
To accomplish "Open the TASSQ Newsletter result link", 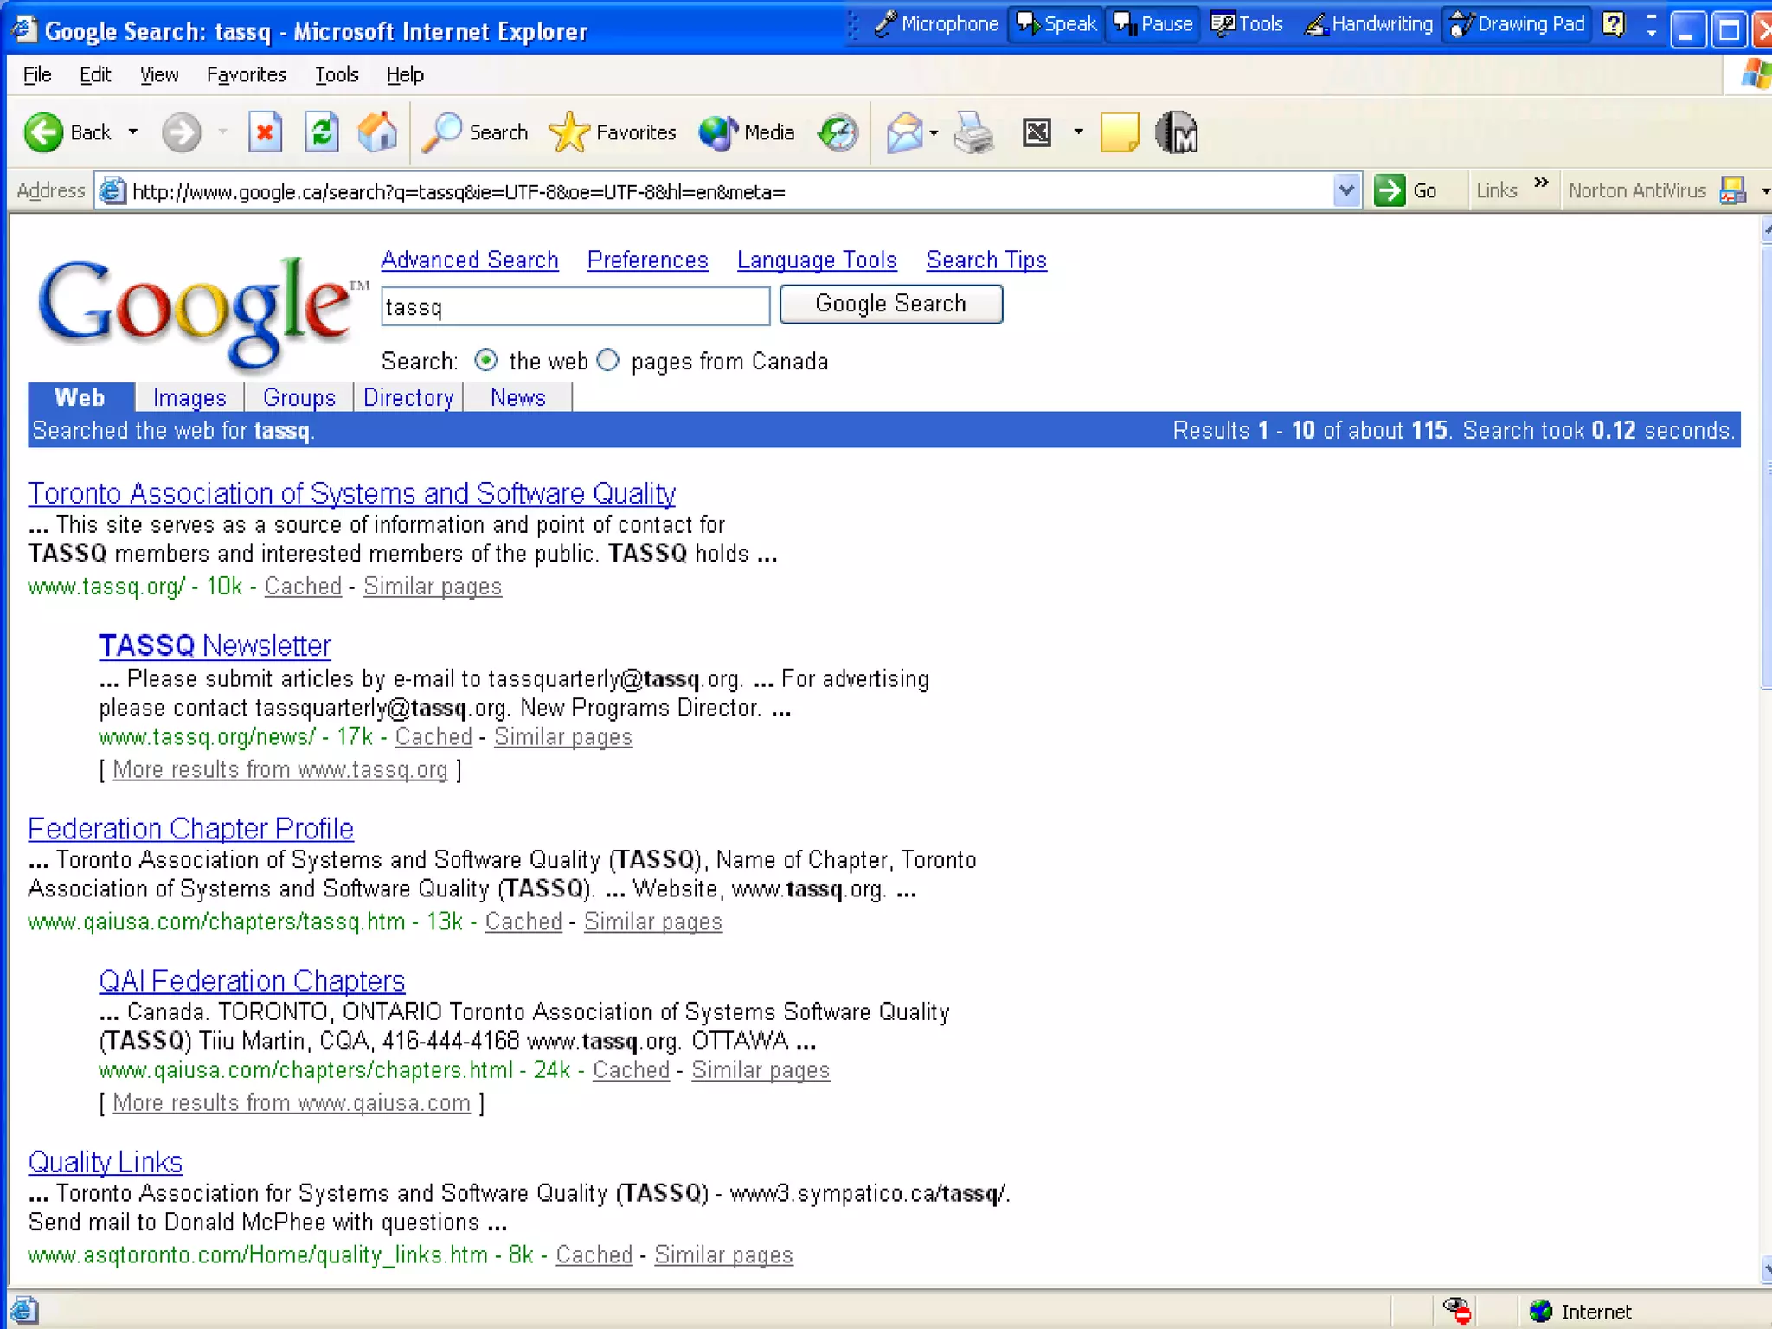I will click(215, 645).
